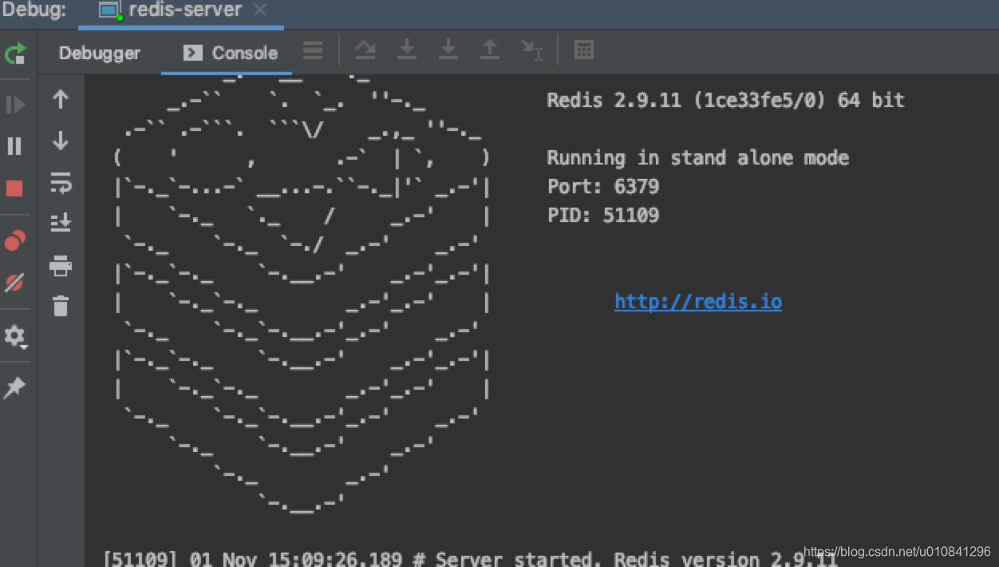Click the Print console icon
The image size is (999, 567).
[x=61, y=265]
